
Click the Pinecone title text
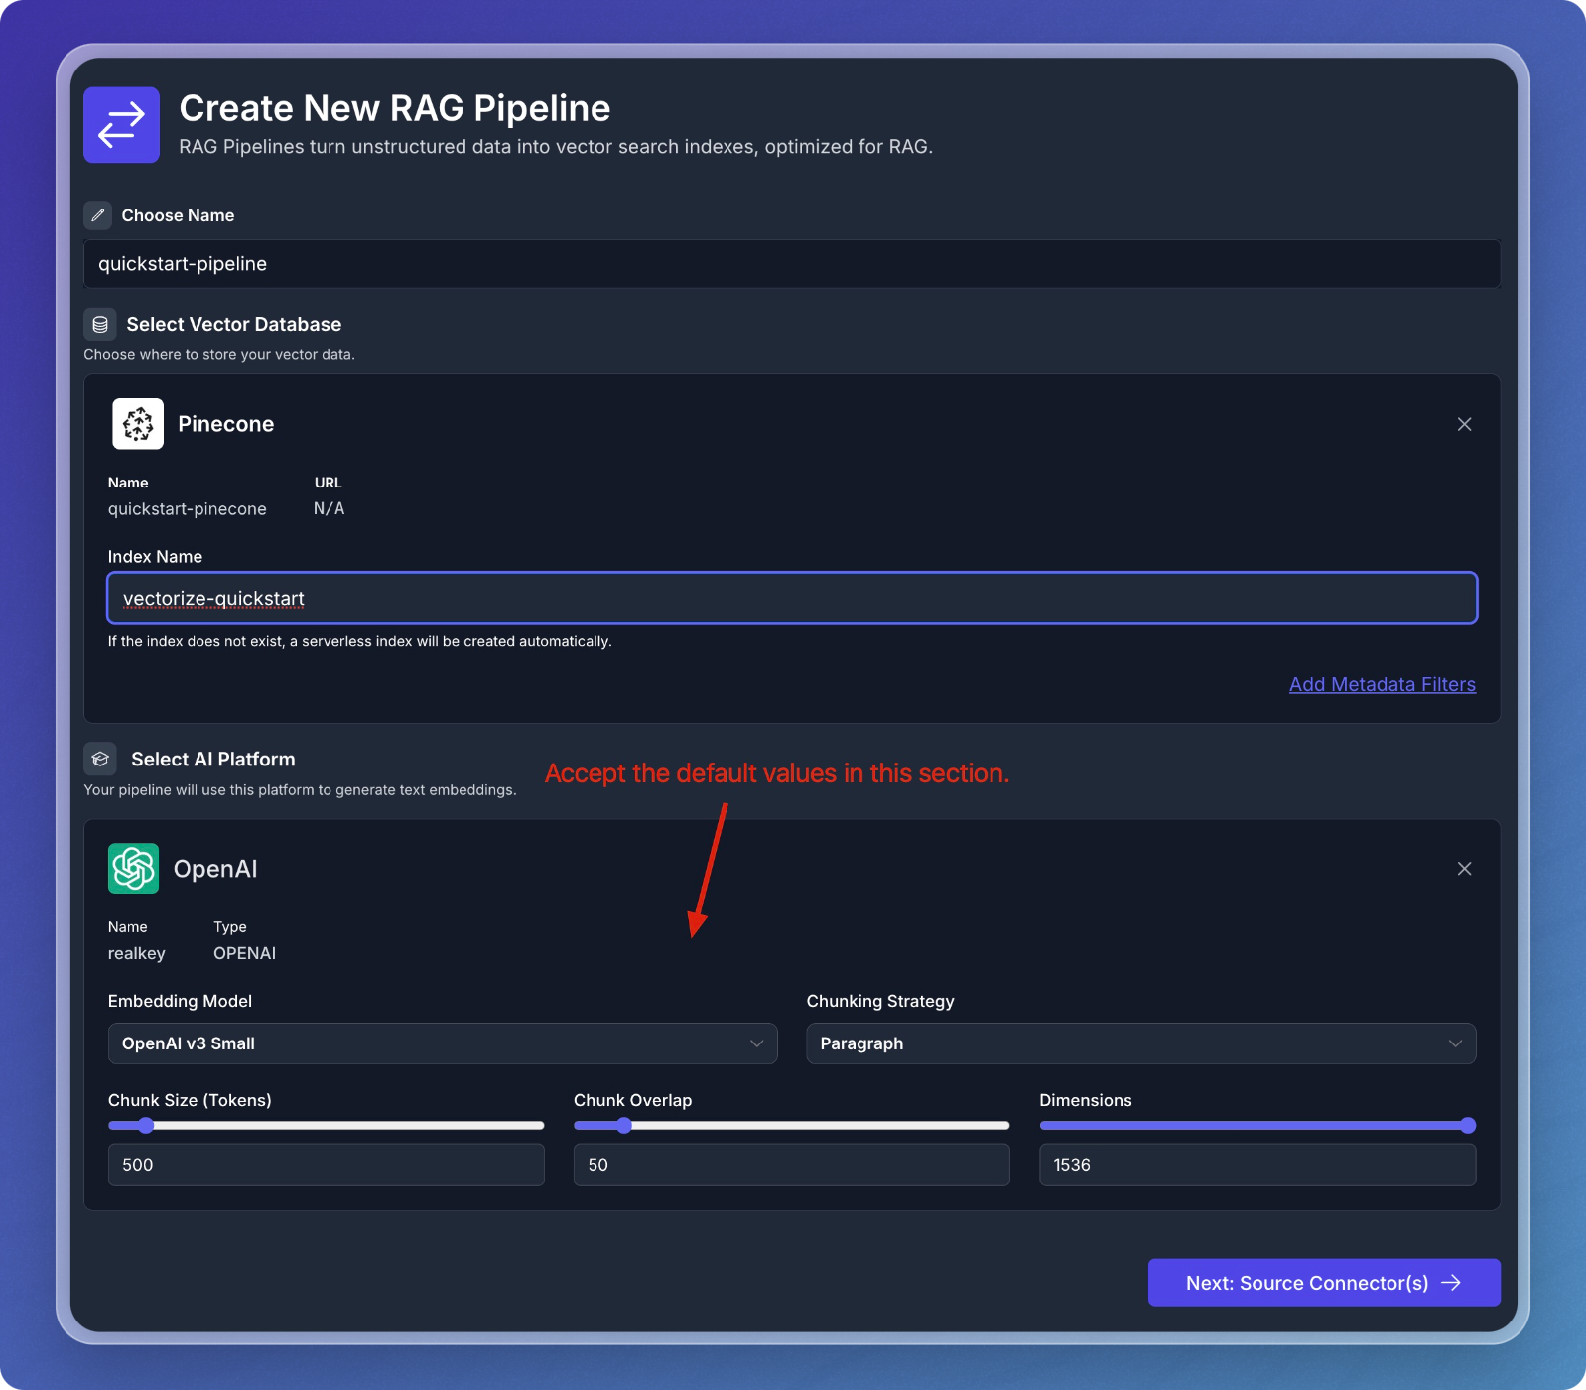pos(226,424)
